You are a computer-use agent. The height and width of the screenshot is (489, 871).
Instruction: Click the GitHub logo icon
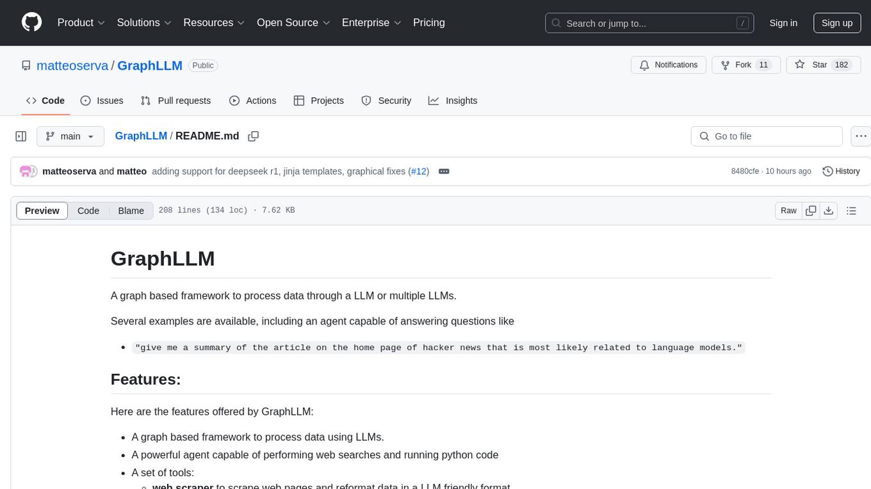tap(31, 22)
